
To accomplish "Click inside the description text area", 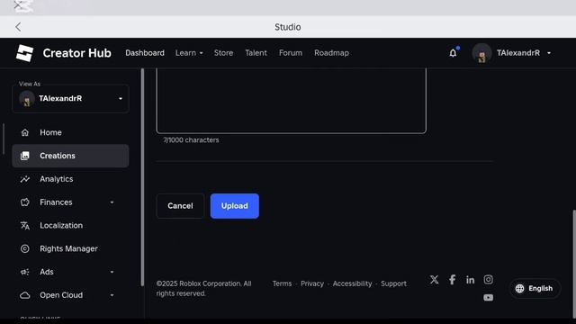I will (291, 101).
